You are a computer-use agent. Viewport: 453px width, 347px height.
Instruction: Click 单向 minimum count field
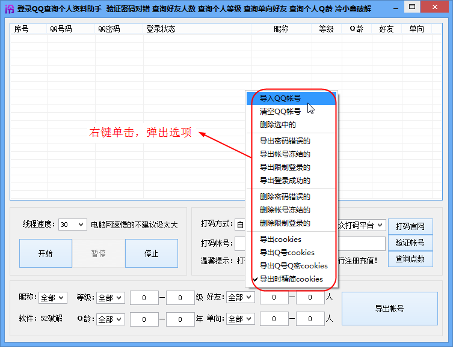[274, 319]
